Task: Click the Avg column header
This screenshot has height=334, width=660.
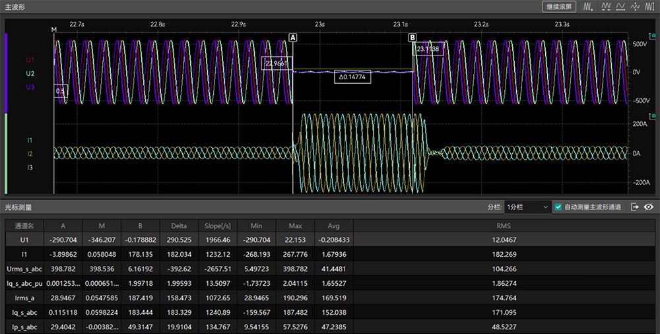Action: click(334, 226)
